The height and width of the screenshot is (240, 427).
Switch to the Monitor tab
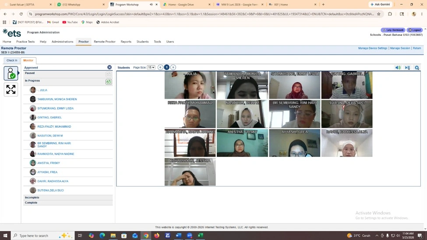point(28,60)
